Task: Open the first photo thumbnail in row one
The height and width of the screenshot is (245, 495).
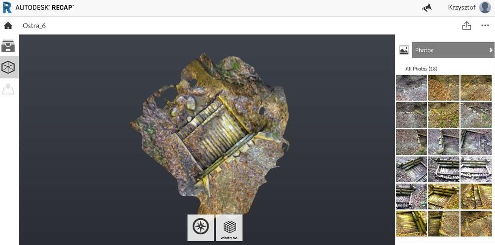Action: tap(411, 88)
